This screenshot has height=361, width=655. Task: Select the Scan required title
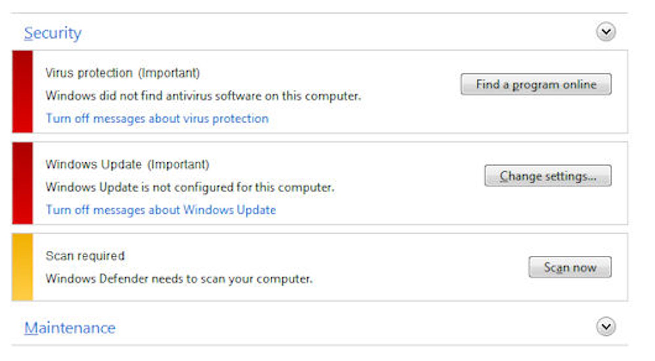coord(85,256)
